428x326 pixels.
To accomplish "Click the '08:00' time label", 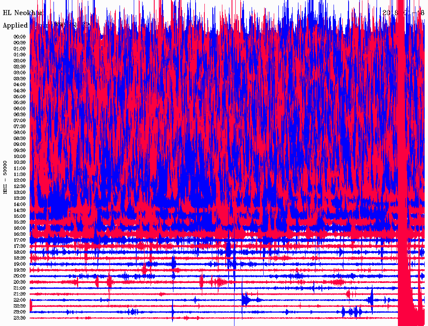I will (x=20, y=132).
